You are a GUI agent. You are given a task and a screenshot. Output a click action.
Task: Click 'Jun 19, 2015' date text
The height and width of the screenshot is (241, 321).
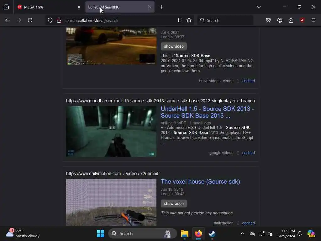[172, 189]
